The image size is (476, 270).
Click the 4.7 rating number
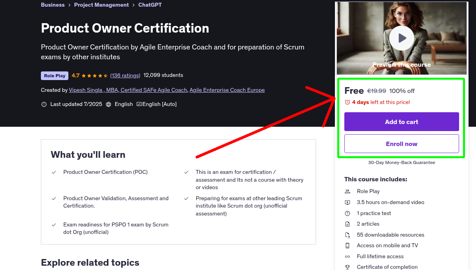point(75,76)
